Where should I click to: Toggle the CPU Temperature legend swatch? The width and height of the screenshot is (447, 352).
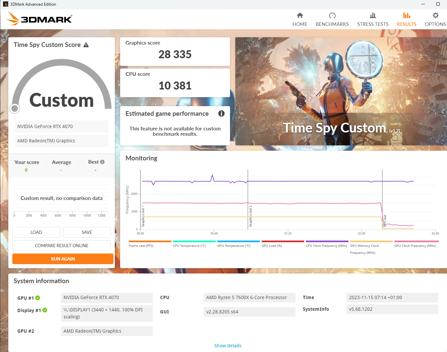click(194, 241)
